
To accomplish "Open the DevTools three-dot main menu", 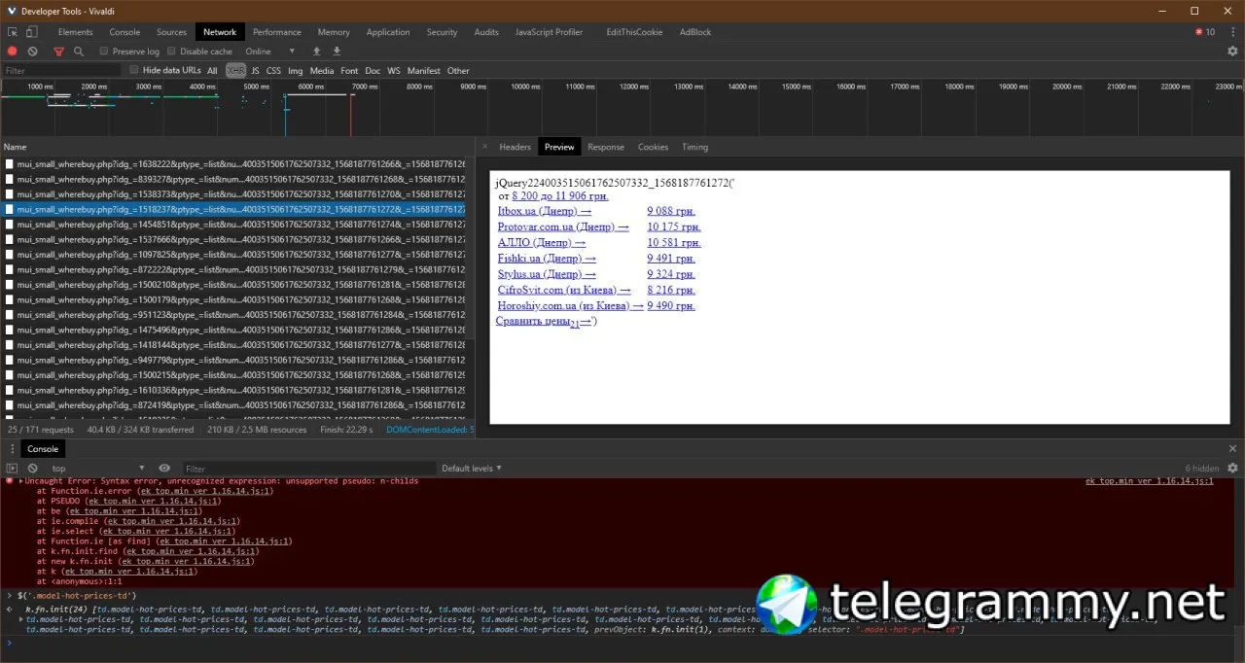I will pyautogui.click(x=1232, y=32).
